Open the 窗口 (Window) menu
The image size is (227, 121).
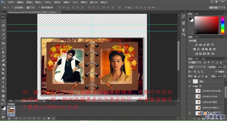(94, 2)
